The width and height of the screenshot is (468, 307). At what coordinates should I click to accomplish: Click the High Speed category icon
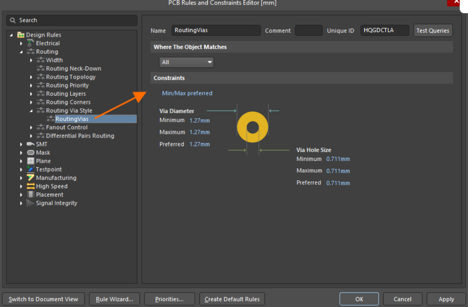(x=31, y=186)
